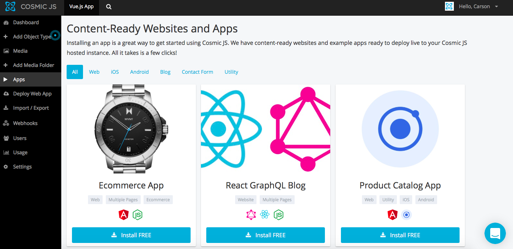Select the Contact Form filter tab

coord(197,72)
